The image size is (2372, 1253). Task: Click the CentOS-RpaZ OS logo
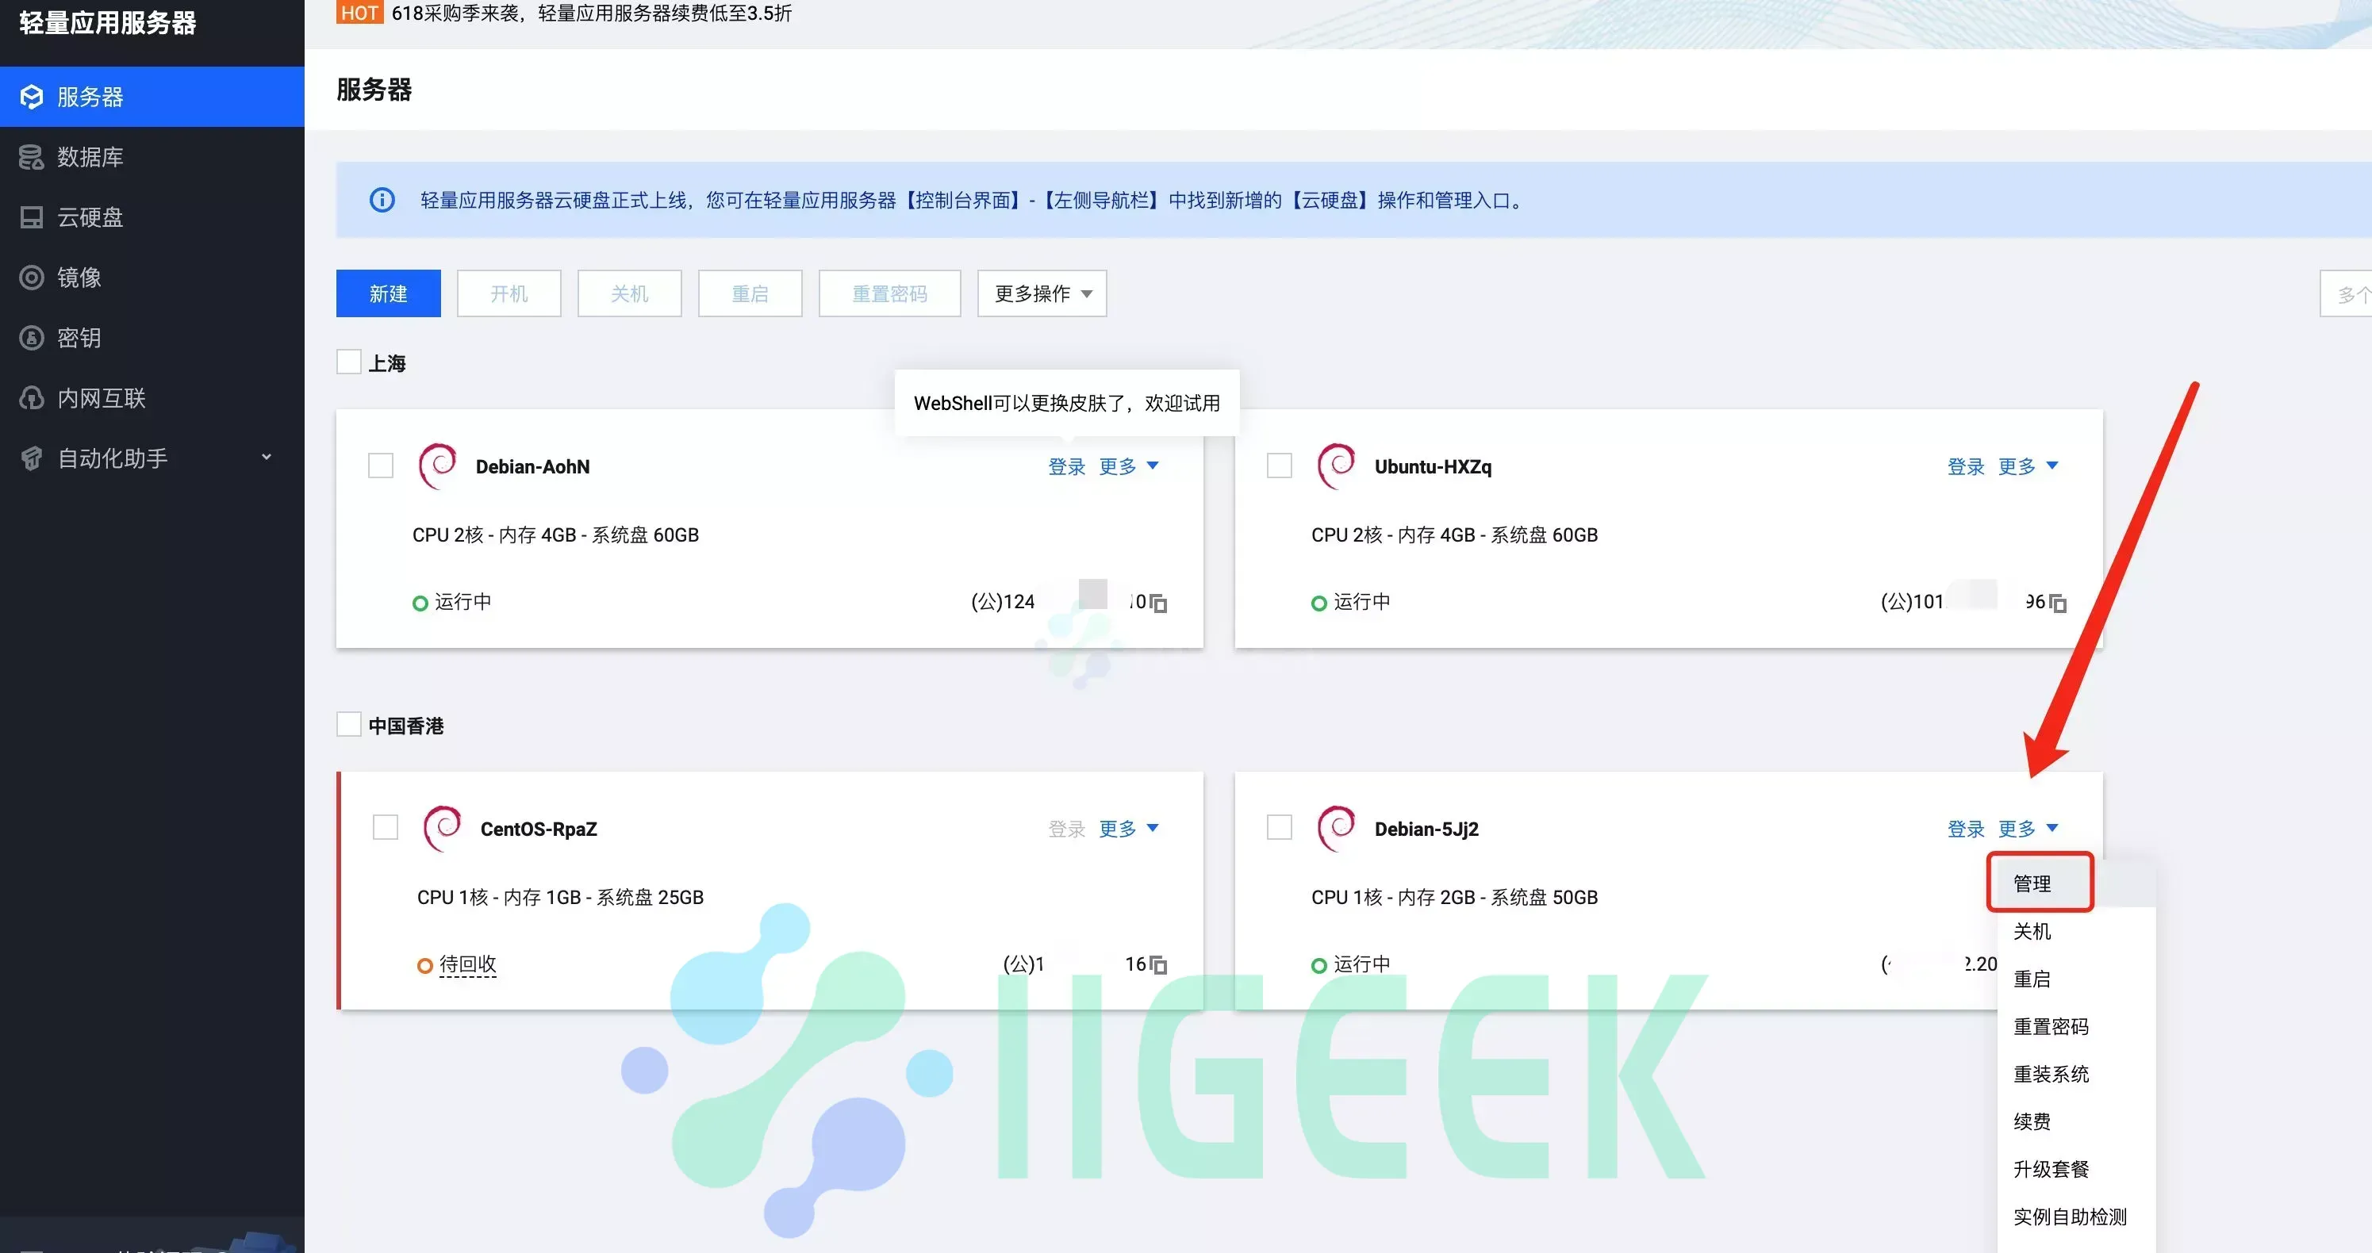(x=443, y=829)
